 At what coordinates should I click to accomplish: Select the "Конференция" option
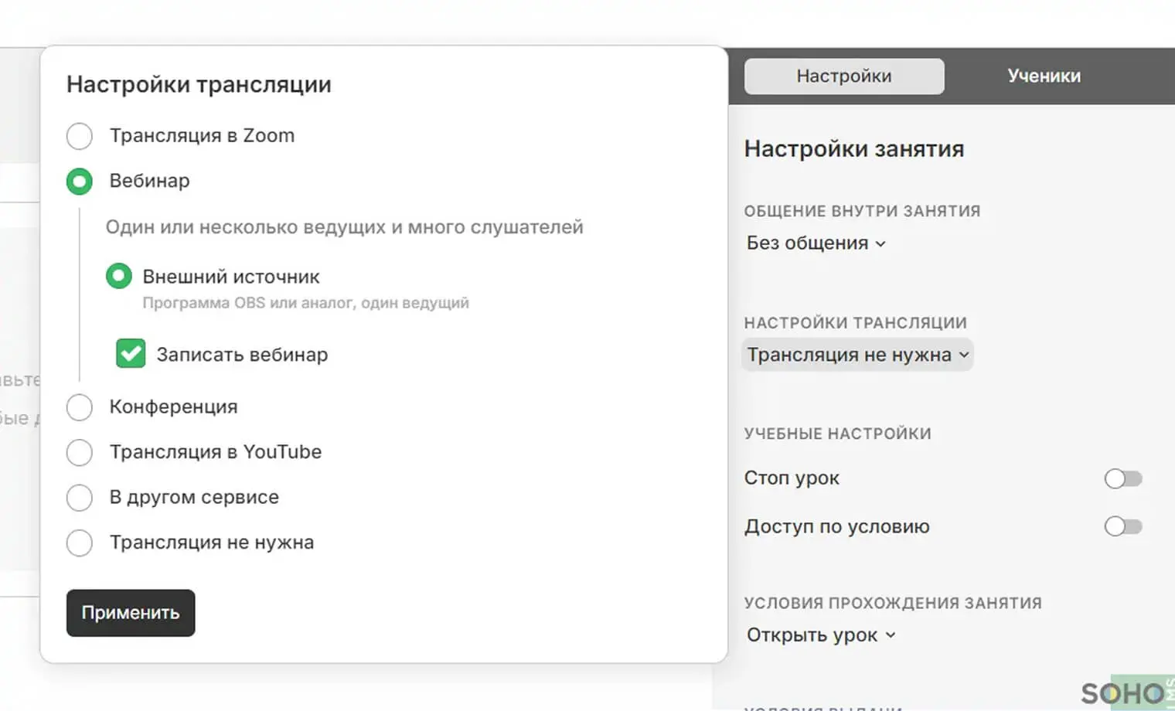pos(79,407)
